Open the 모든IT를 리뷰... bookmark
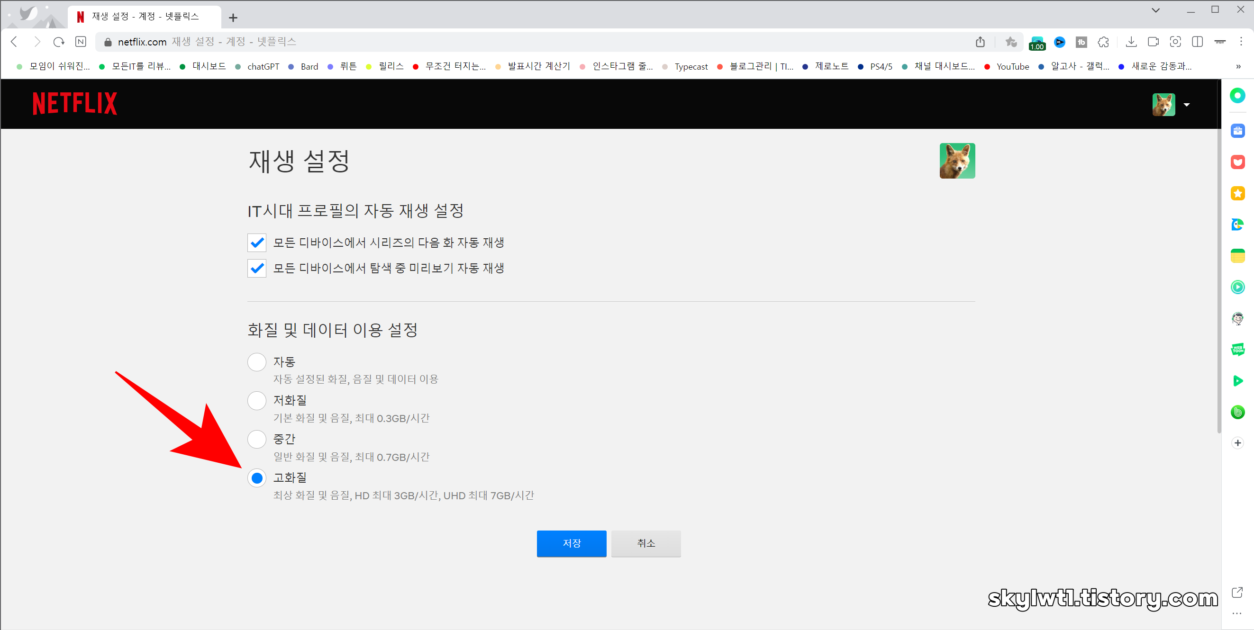The width and height of the screenshot is (1254, 630). click(135, 66)
